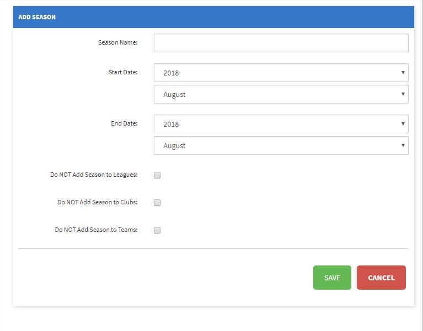Click the ADD SEASON header title
The image size is (423, 331).
coord(37,17)
